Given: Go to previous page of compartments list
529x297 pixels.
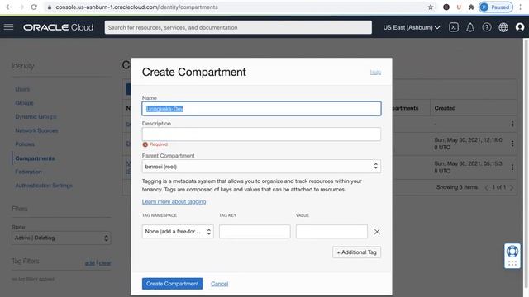Looking at the screenshot, I should (487, 187).
